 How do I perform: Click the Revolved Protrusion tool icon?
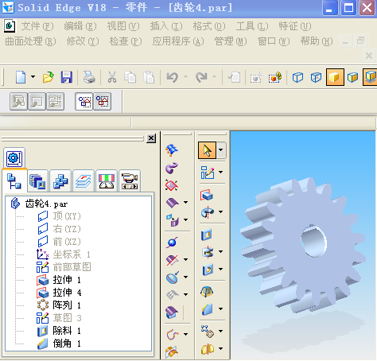coord(208,212)
